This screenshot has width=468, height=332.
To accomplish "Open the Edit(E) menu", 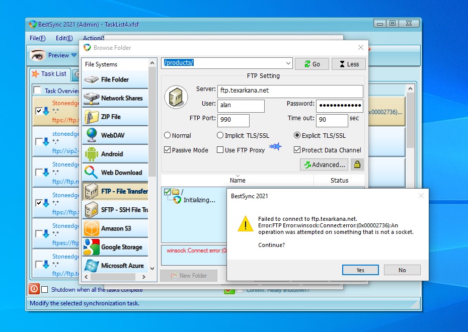I will (x=64, y=38).
